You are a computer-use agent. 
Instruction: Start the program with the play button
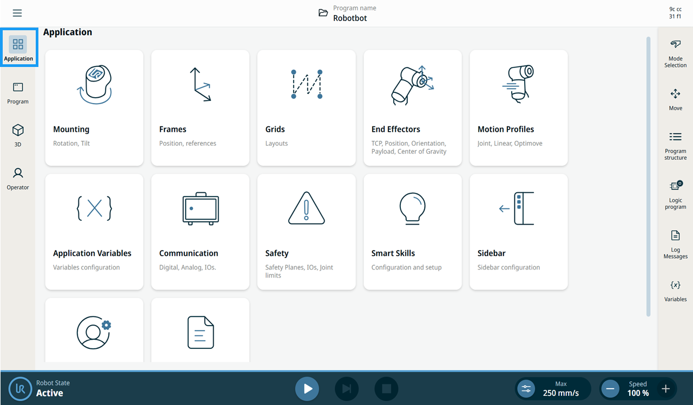[307, 389]
